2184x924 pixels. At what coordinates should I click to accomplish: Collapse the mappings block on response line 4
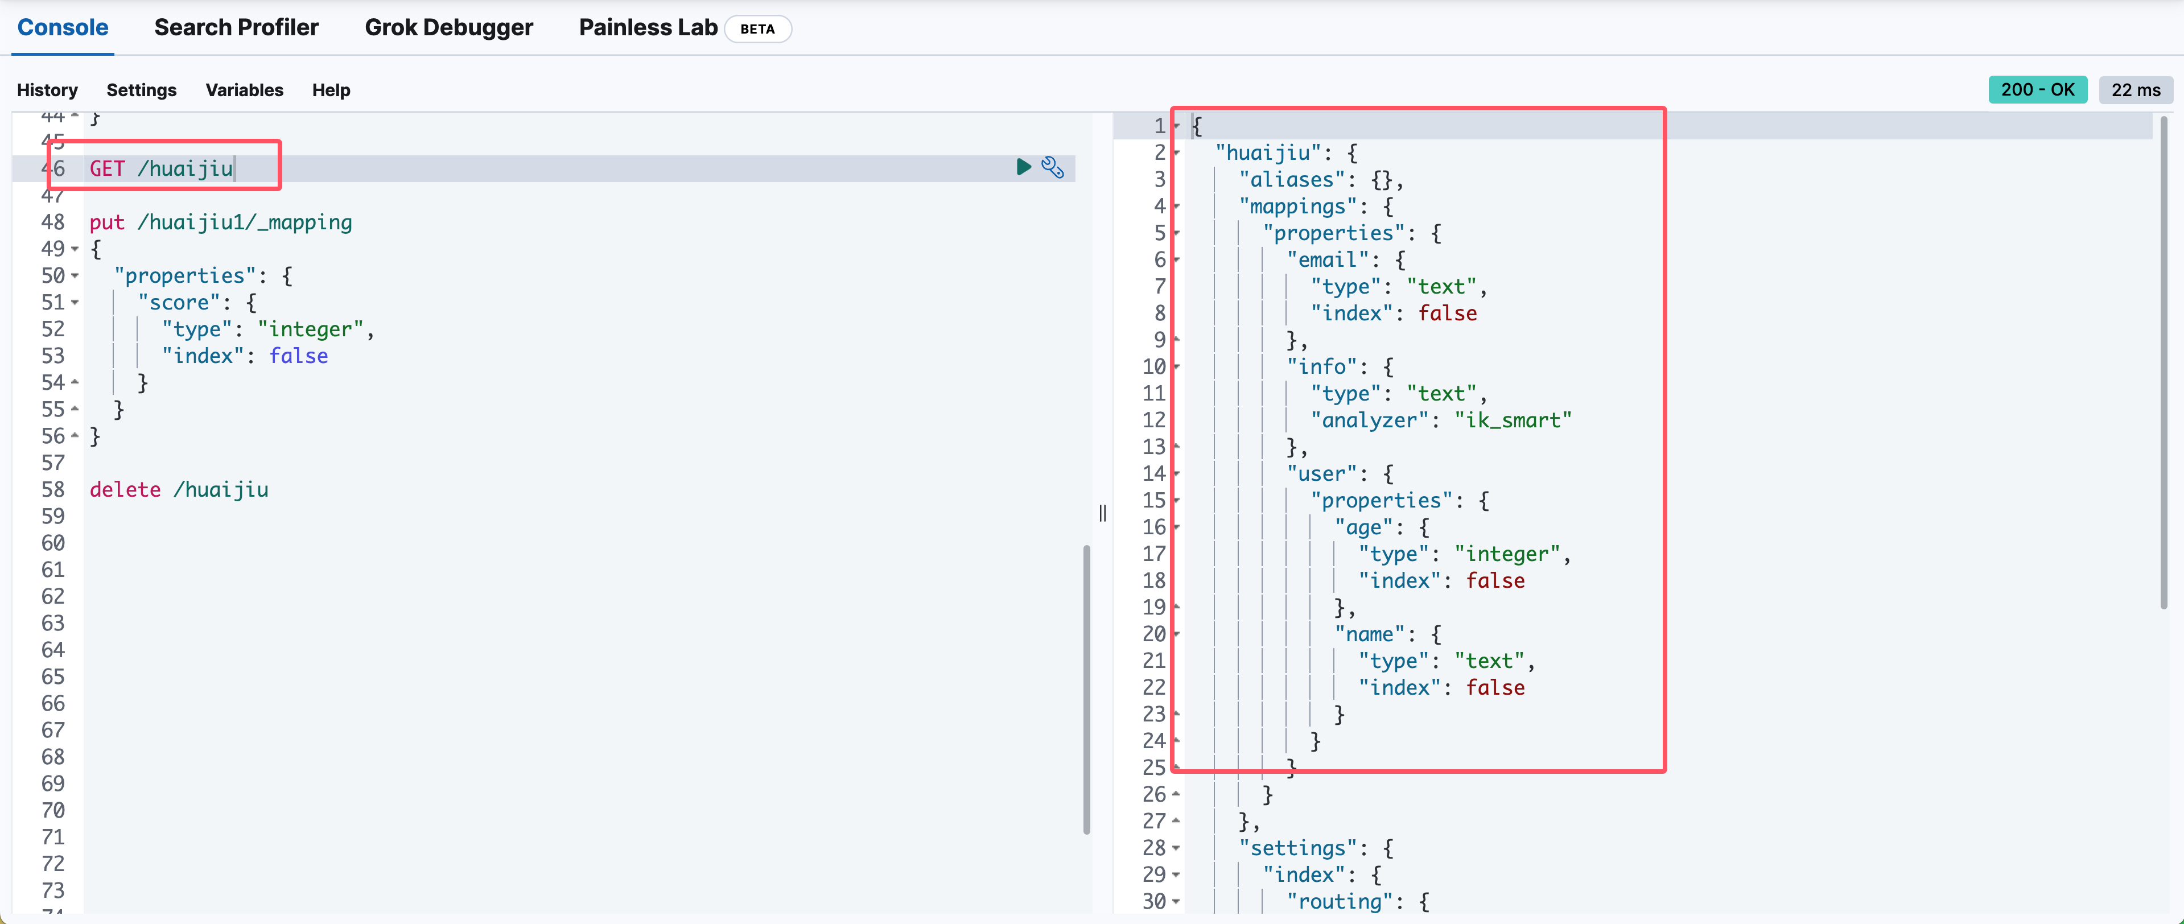1176,206
